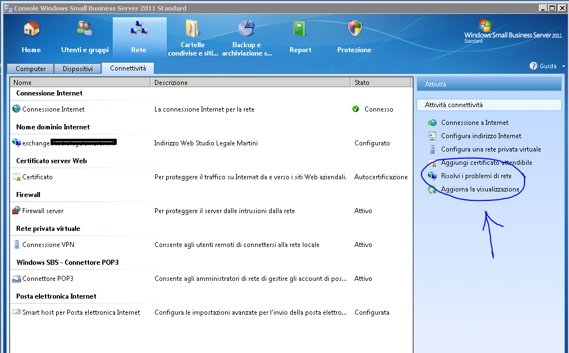Screen dimensions: 569x353
Task: Click the Attività connettività section header
Action: coord(489,105)
